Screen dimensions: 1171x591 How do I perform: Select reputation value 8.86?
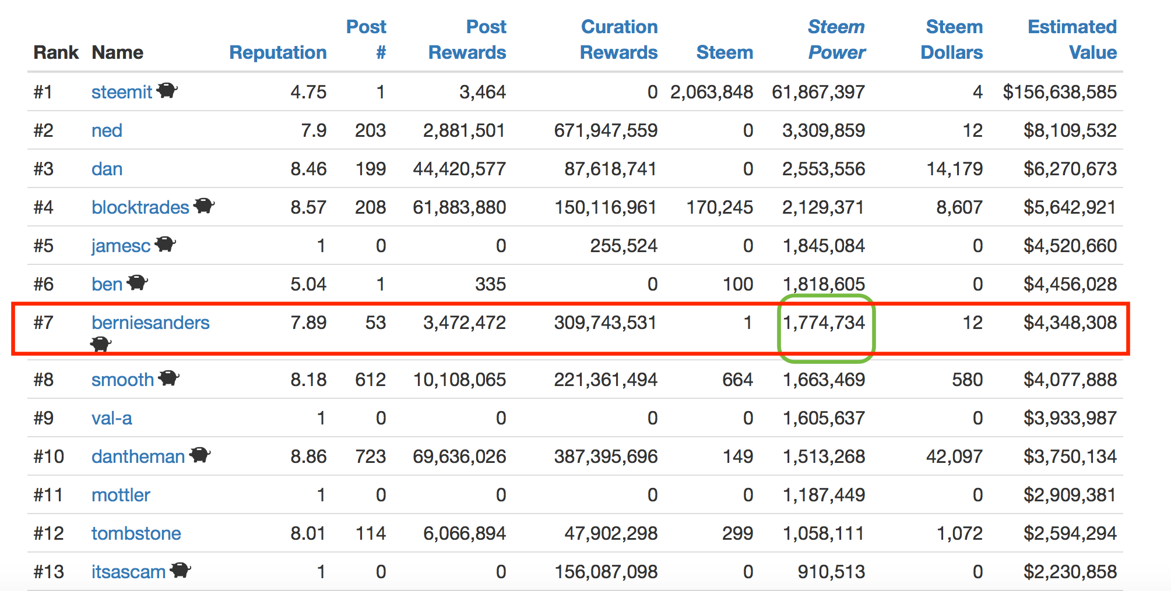[x=308, y=456]
